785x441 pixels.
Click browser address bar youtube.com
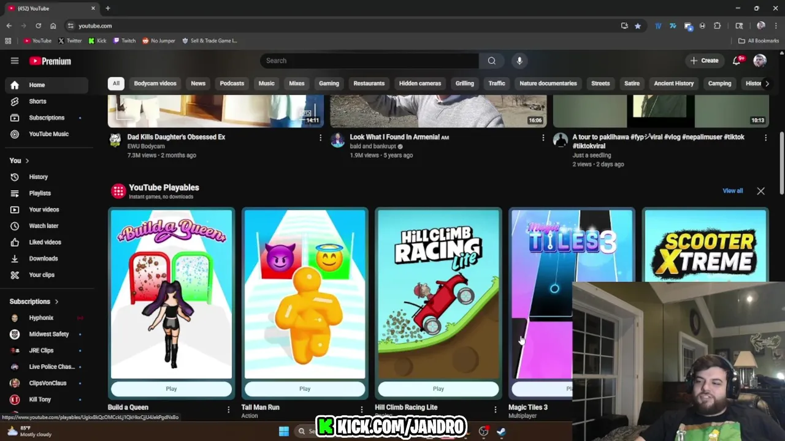pyautogui.click(x=95, y=26)
